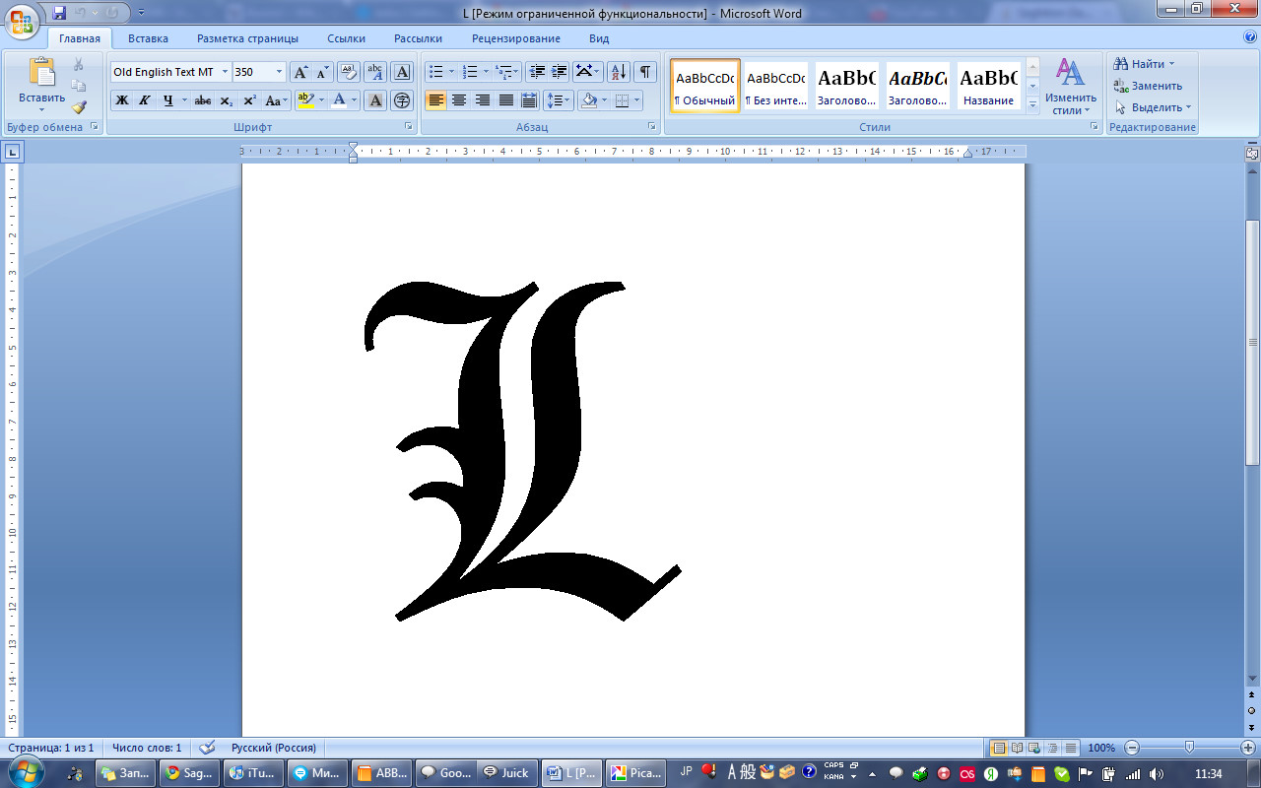Open Найти dropdown arrow

click(x=1171, y=64)
